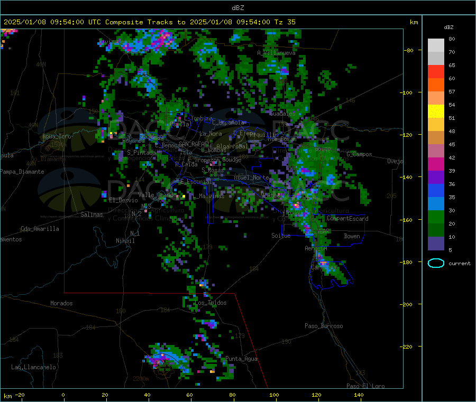Click the 'Paso_Barroso' place label
476x402 pixels.
pyautogui.click(x=324, y=326)
